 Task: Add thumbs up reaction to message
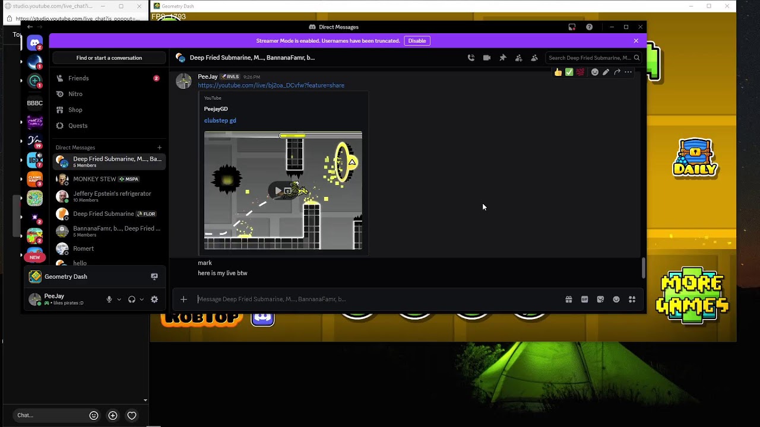click(558, 72)
